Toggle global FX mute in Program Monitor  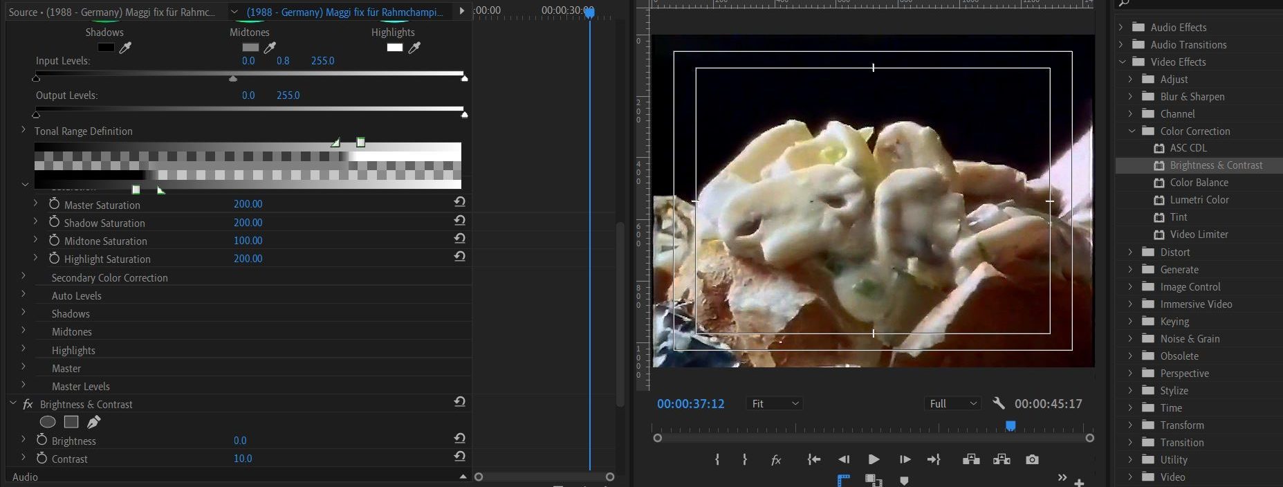[776, 459]
